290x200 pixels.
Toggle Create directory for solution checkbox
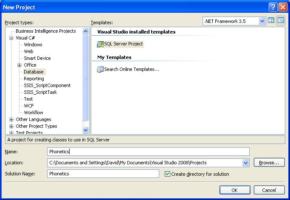167,174
